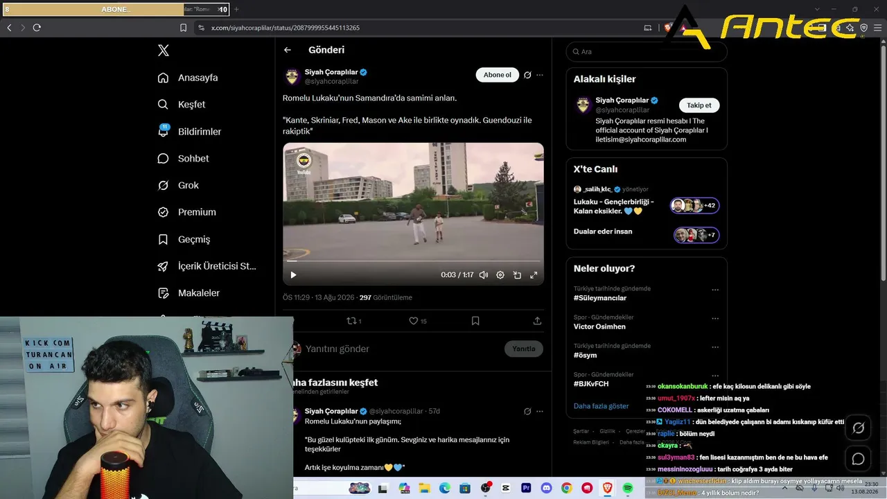887x499 pixels.
Task: Click the Brave browser taskbar icon
Action: (x=608, y=489)
